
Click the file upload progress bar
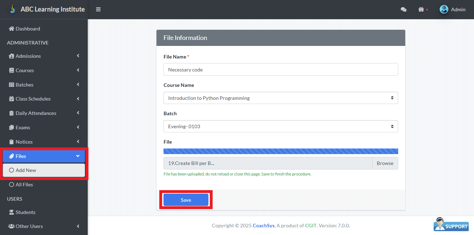tap(281, 151)
